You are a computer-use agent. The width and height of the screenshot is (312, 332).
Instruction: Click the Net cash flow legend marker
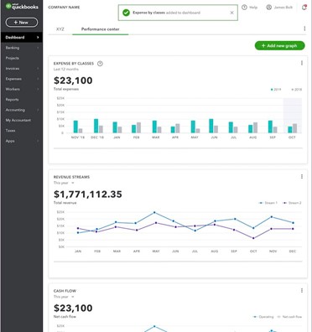tap(278, 317)
